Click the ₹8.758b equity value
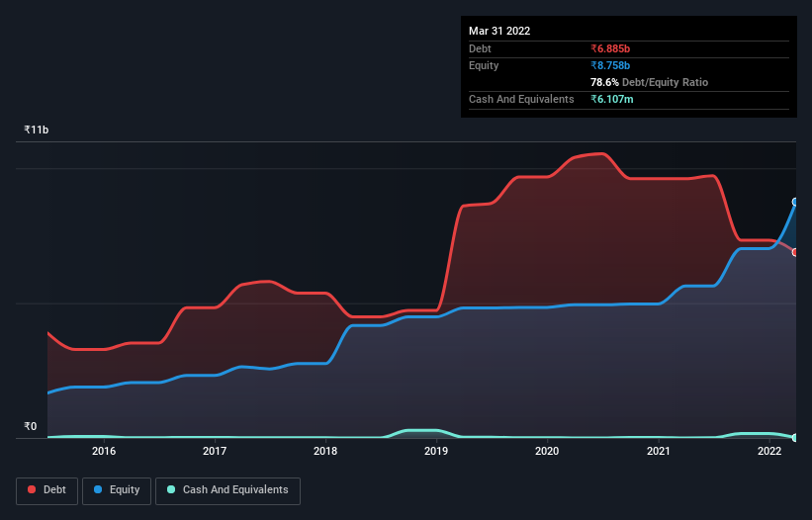812x520 pixels. [610, 65]
